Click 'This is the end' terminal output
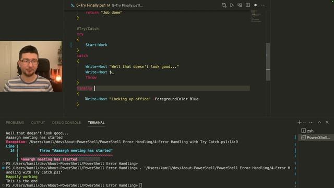334x188 pixels. click(x=22, y=181)
